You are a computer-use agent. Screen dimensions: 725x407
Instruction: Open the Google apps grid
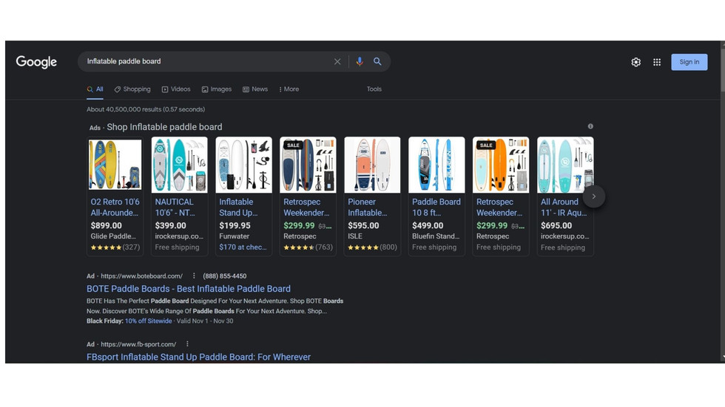click(657, 62)
